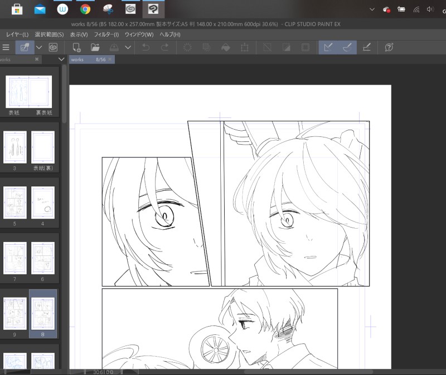Screen dimensions: 446x375
Task: Click the canvas horizontal scrollbar
Action: coord(308,372)
